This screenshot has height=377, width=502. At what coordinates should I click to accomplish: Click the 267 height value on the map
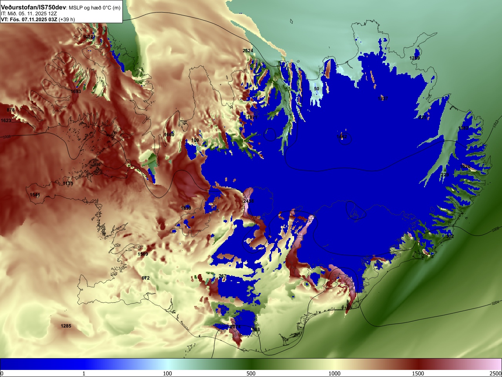coord(222,276)
